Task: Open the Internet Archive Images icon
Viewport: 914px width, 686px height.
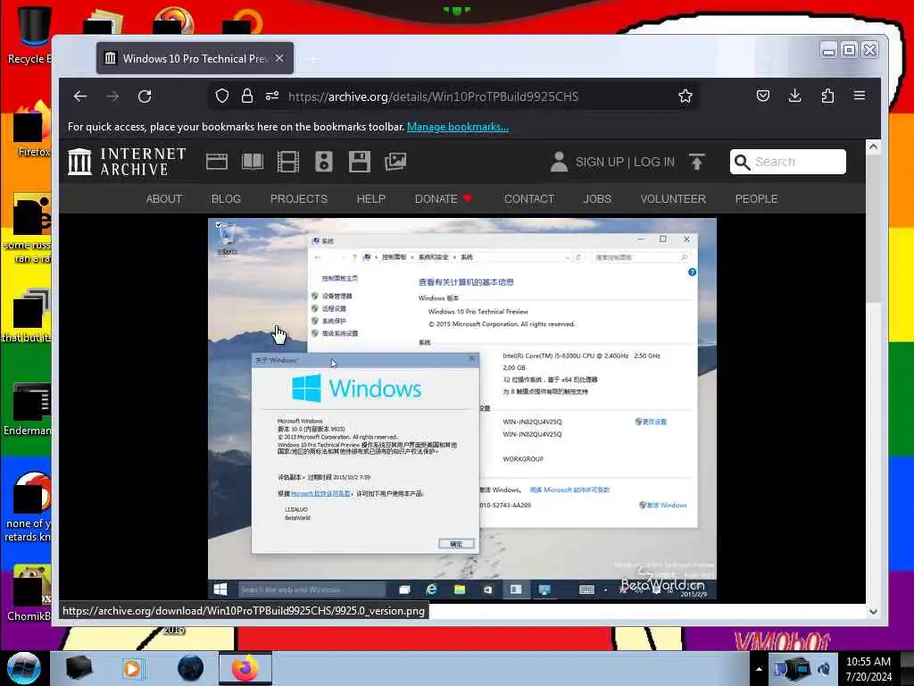Action: [395, 162]
